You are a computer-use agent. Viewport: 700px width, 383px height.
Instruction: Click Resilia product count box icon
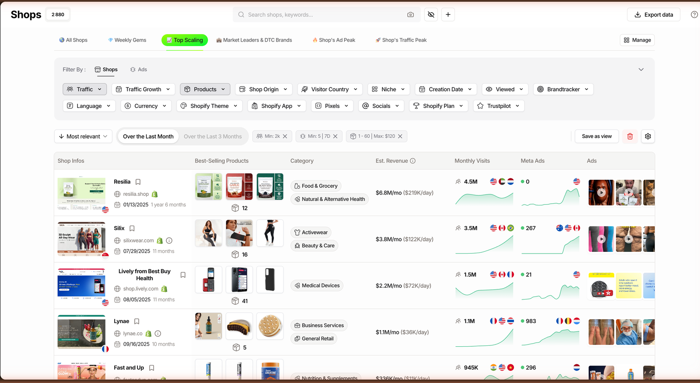235,208
